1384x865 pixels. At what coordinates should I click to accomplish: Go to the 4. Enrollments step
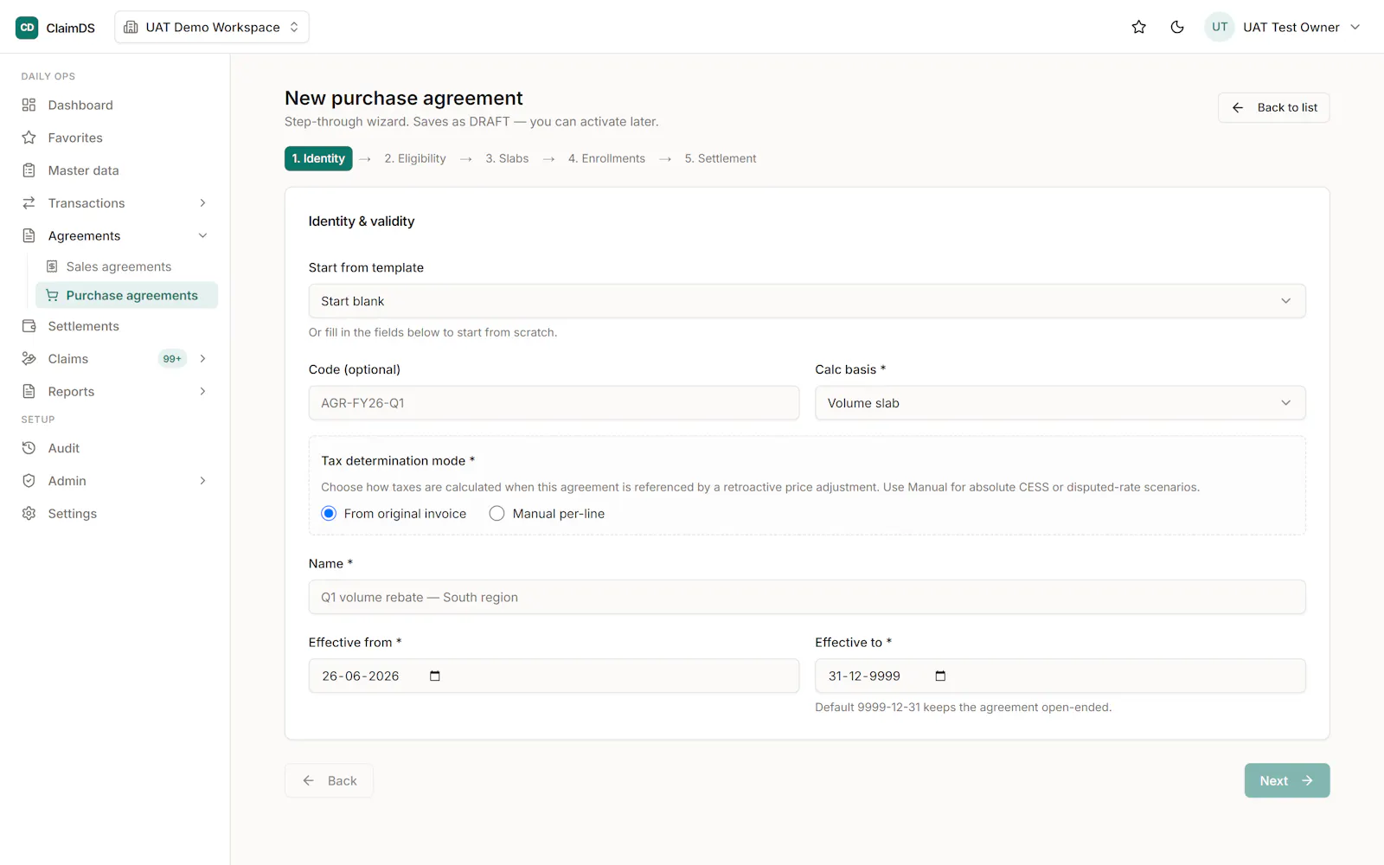point(606,158)
